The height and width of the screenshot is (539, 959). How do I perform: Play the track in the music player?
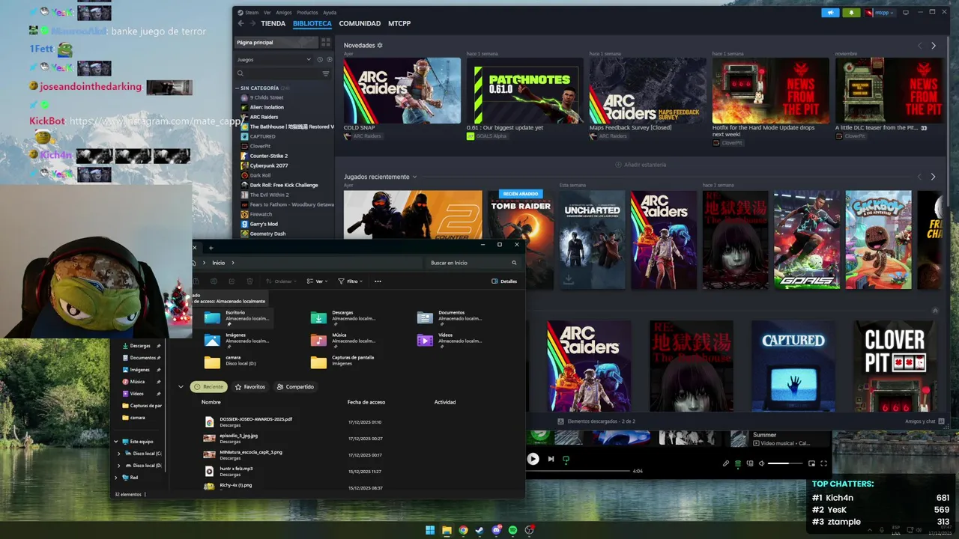pyautogui.click(x=533, y=459)
